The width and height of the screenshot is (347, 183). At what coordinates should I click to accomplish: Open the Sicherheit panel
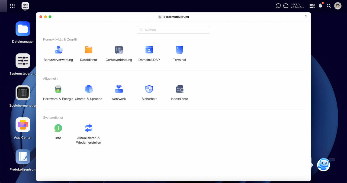pos(149,93)
